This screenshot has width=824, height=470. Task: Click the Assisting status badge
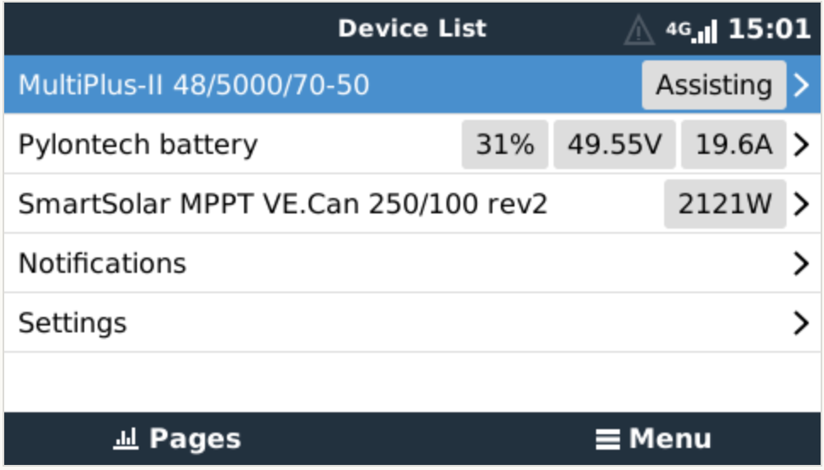713,85
